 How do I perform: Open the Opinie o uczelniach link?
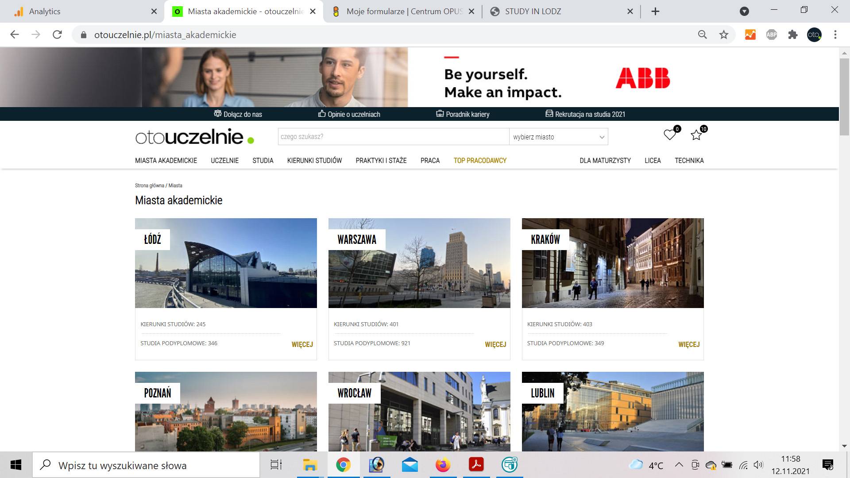click(x=349, y=114)
